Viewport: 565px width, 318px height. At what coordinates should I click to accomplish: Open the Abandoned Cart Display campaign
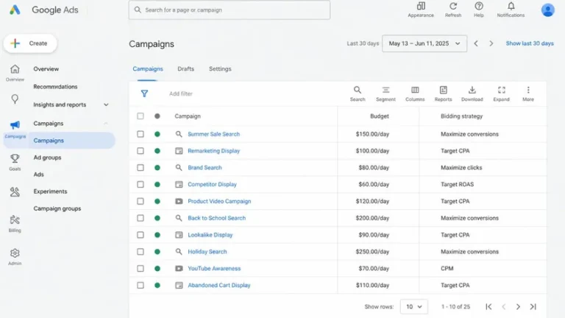[218, 285]
